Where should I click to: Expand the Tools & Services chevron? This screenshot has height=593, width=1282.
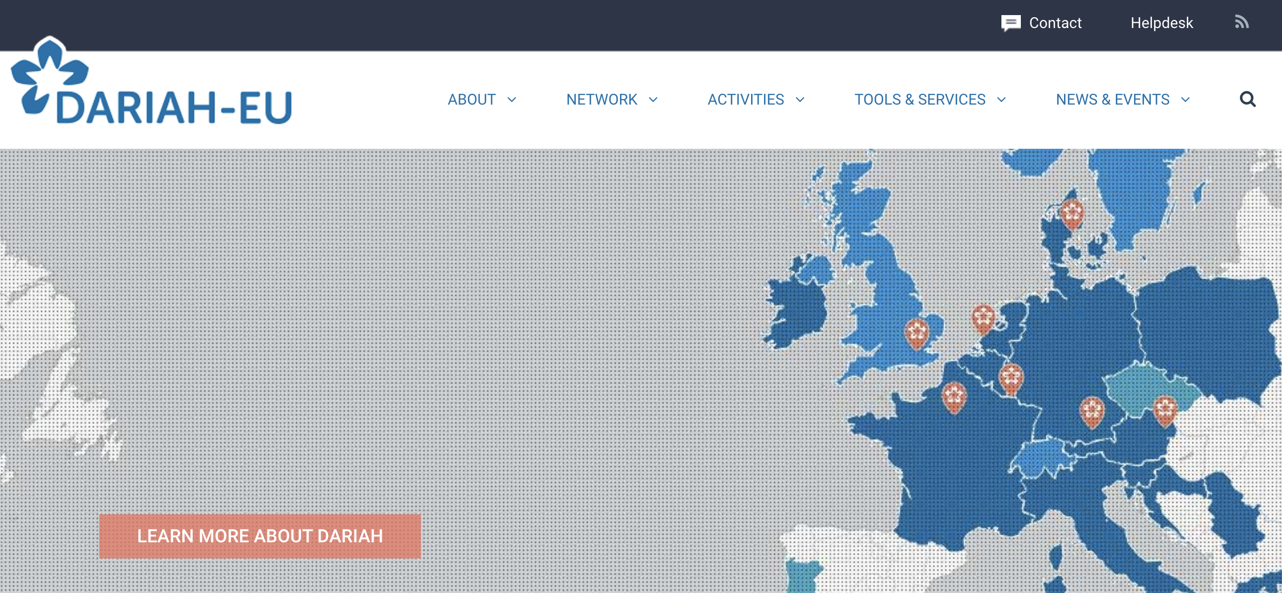click(1001, 100)
